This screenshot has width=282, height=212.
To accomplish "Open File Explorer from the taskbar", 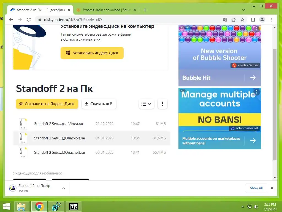I will 21,206.
